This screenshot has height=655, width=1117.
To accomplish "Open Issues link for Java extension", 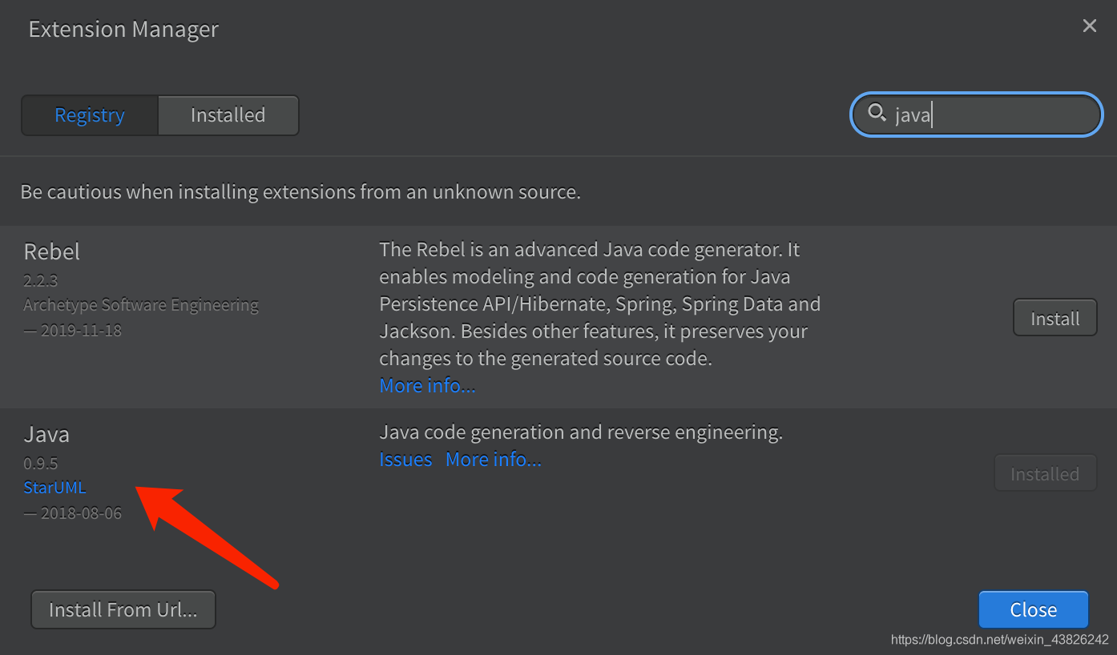I will [405, 459].
